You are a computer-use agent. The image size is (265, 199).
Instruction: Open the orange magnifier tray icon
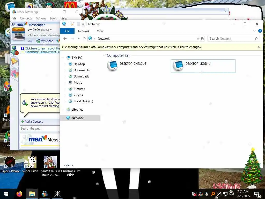(x=213, y=194)
